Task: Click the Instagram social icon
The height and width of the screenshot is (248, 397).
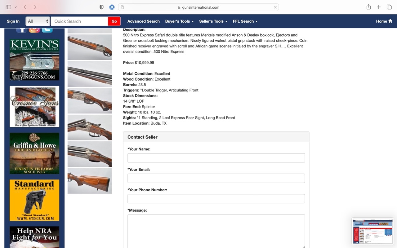Action: (34, 29)
